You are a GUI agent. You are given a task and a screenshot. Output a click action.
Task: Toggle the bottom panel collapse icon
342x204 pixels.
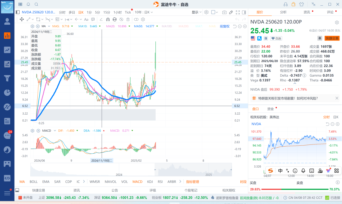pyautogui.click(x=17, y=190)
